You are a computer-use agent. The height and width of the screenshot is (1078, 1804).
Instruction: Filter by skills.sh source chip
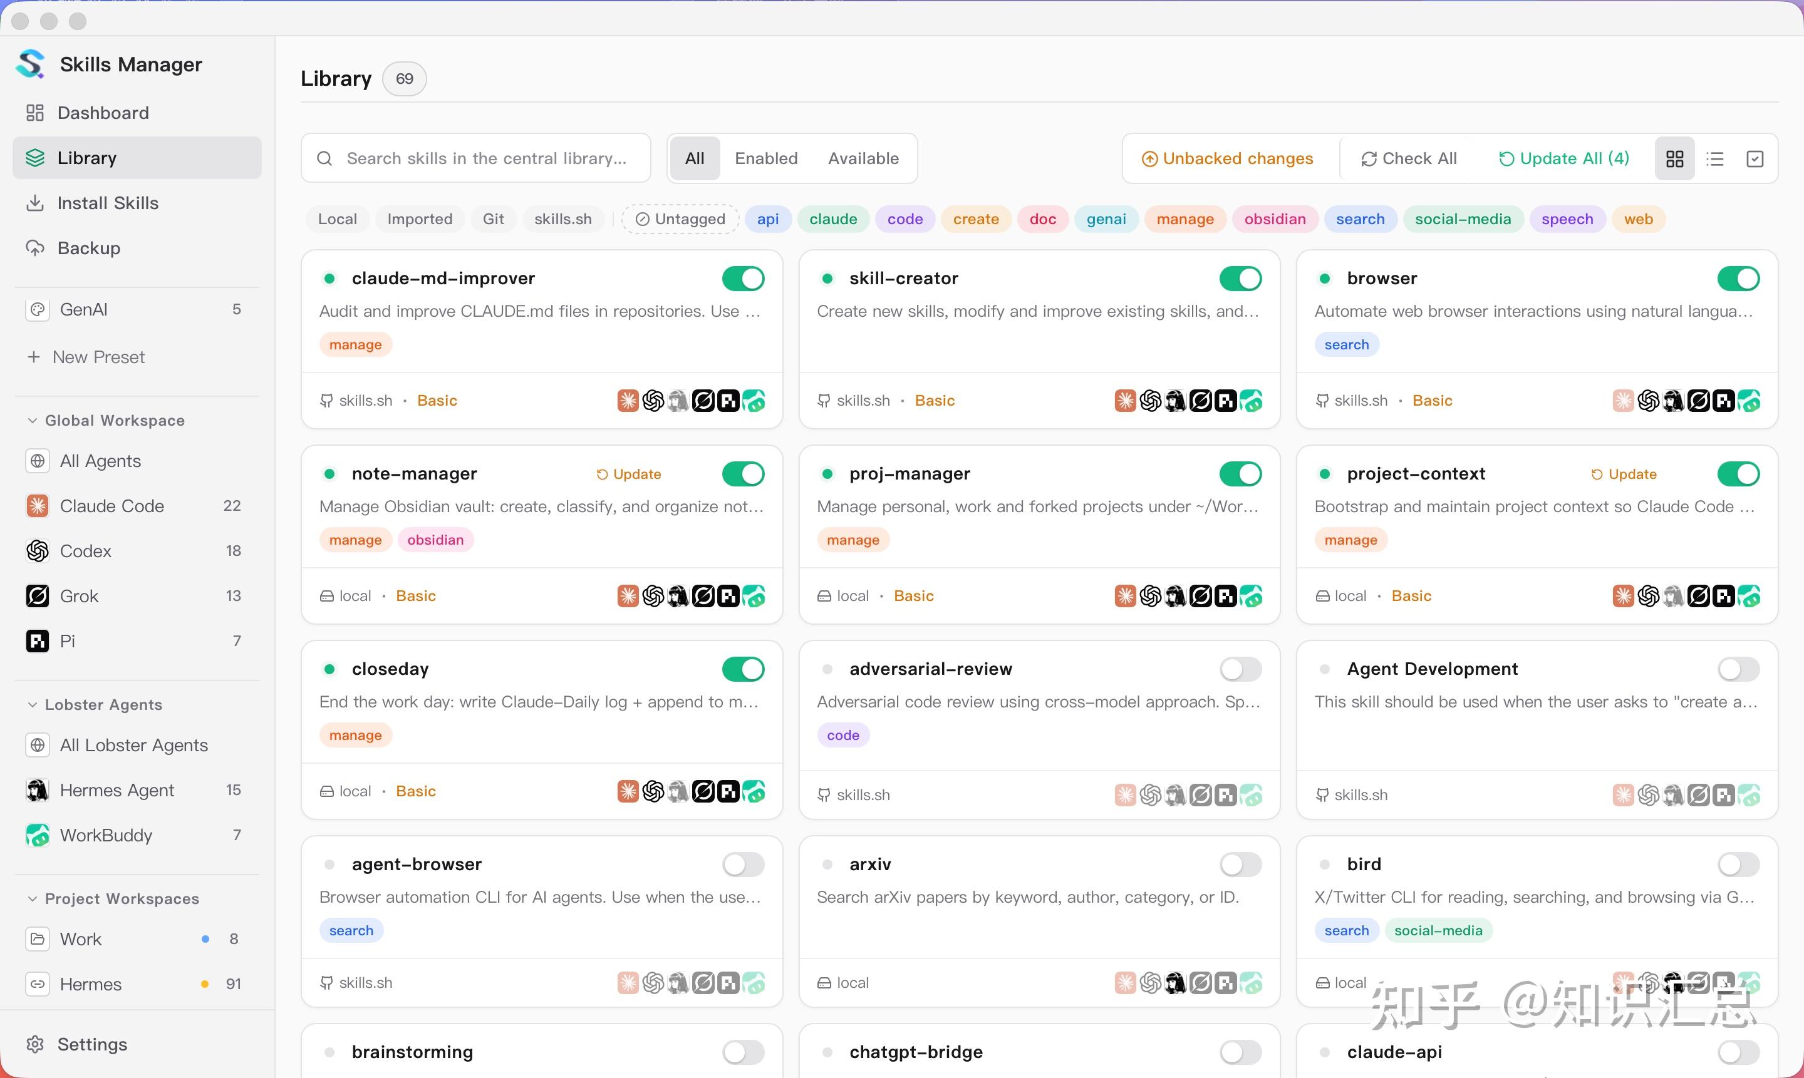pyautogui.click(x=562, y=218)
